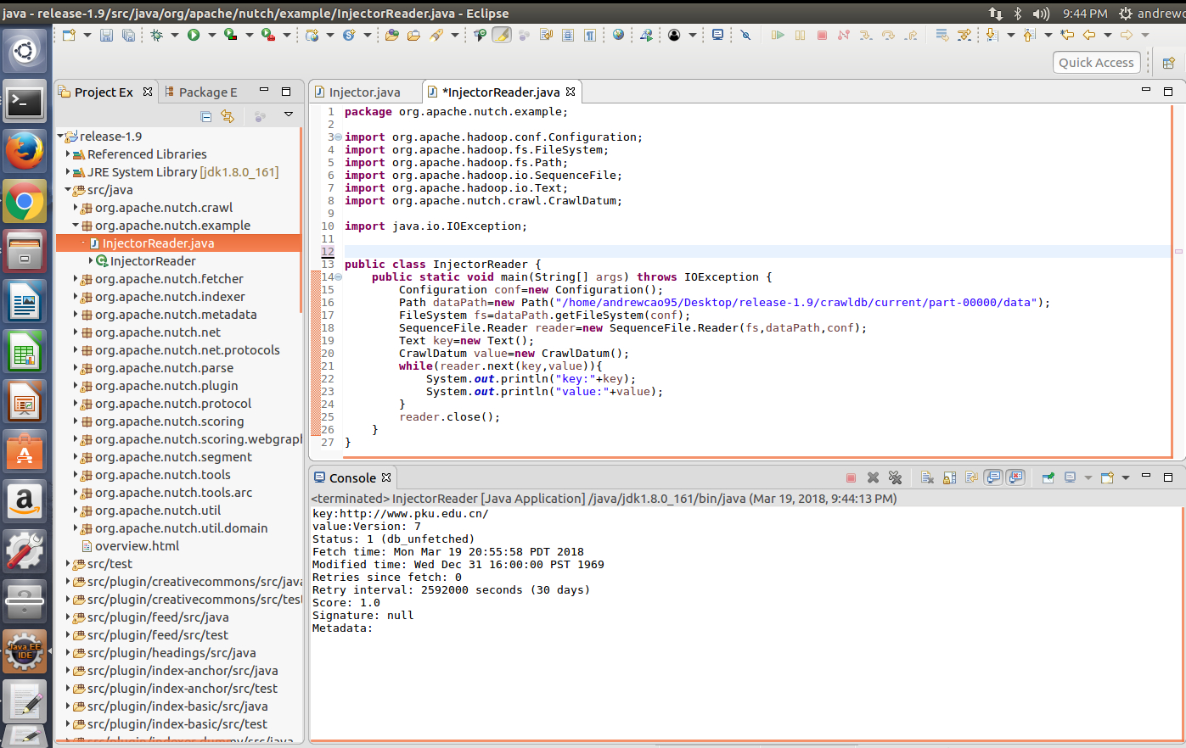The height and width of the screenshot is (748, 1186).
Task: Click the volume icon in system tray
Action: (x=1041, y=13)
